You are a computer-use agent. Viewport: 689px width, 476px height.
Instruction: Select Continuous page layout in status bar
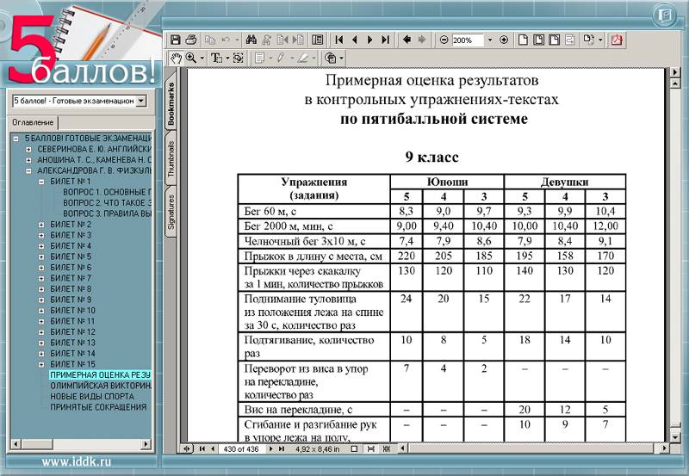(371, 448)
